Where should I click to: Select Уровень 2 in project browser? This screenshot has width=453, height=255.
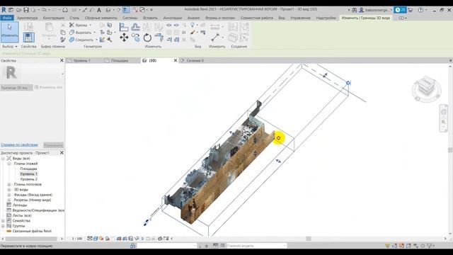pos(28,179)
